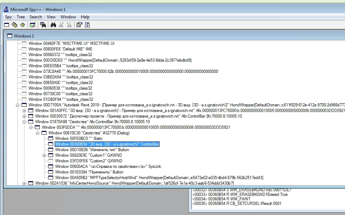Select Window 00610C30 Свойства Dialog row

coord(89,133)
